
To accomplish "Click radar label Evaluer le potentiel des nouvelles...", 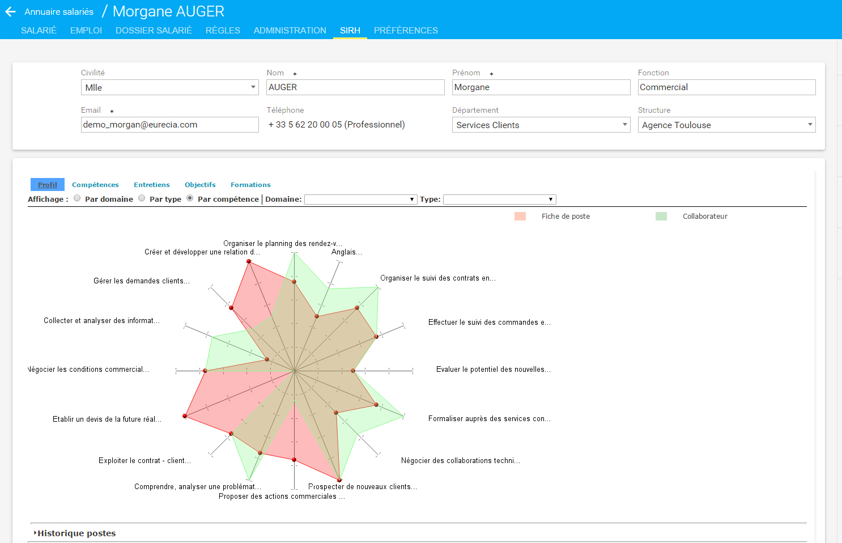I will coord(494,370).
